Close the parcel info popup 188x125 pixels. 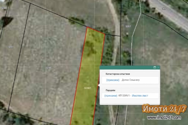click(x=158, y=67)
